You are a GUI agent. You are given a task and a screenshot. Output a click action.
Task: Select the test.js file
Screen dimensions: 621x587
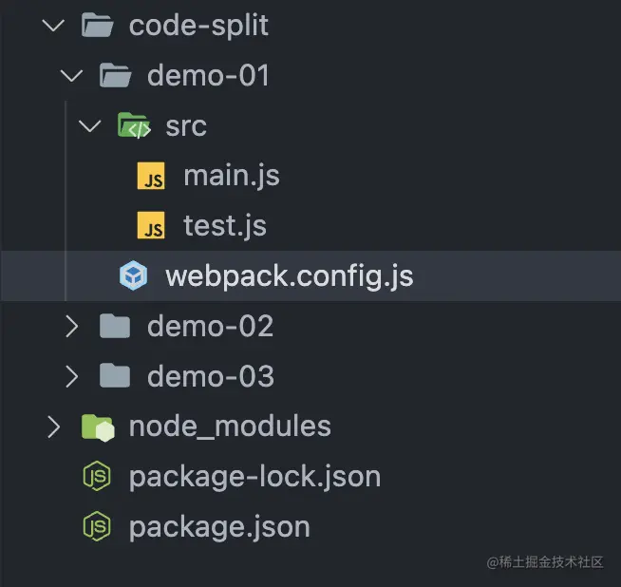point(225,226)
